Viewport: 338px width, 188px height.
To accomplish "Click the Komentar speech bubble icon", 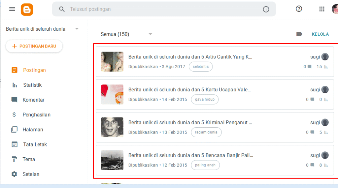I will (x=14, y=100).
